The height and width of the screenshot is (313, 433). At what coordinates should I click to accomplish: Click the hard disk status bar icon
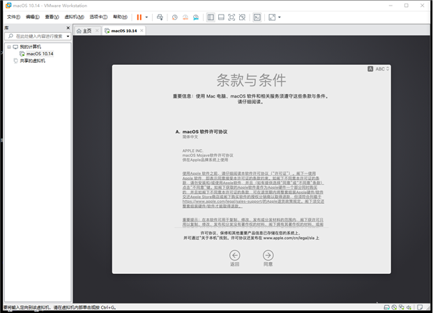click(387, 307)
